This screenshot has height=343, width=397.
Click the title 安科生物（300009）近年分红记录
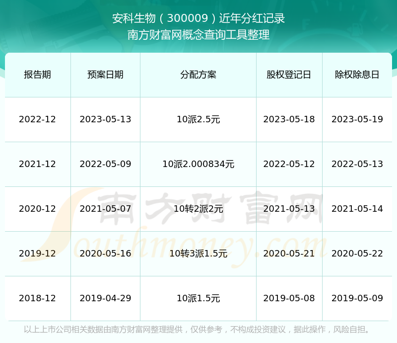tap(198, 18)
